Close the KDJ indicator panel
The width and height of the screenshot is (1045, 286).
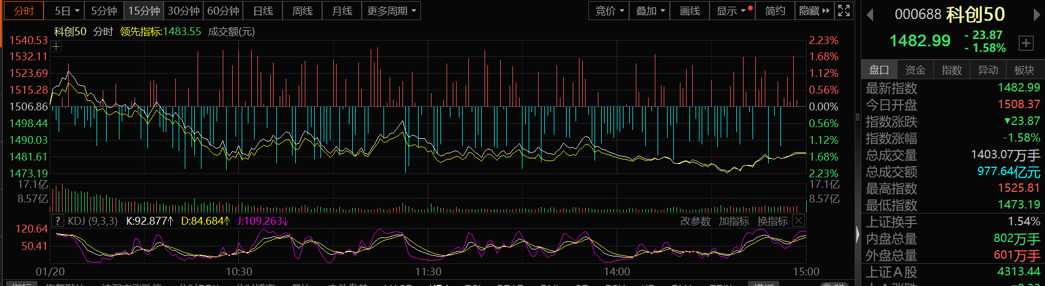(799, 221)
